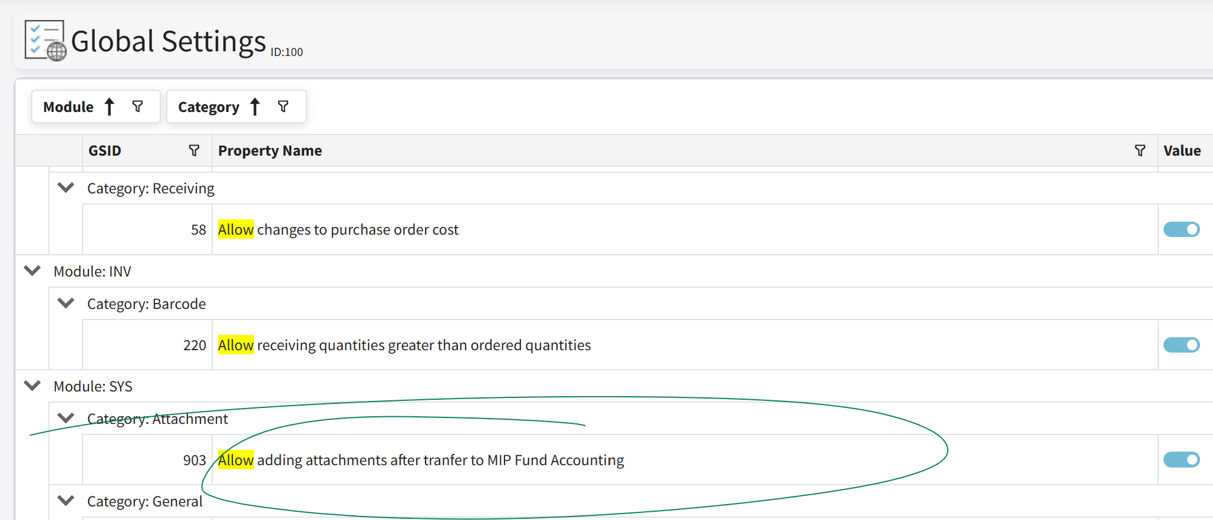
Task: Filter the GSID column
Action: click(194, 151)
